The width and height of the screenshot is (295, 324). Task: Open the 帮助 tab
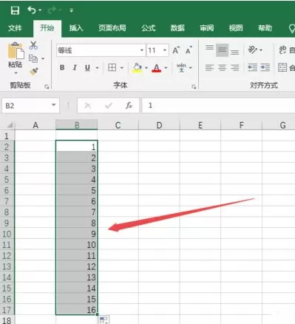click(265, 28)
